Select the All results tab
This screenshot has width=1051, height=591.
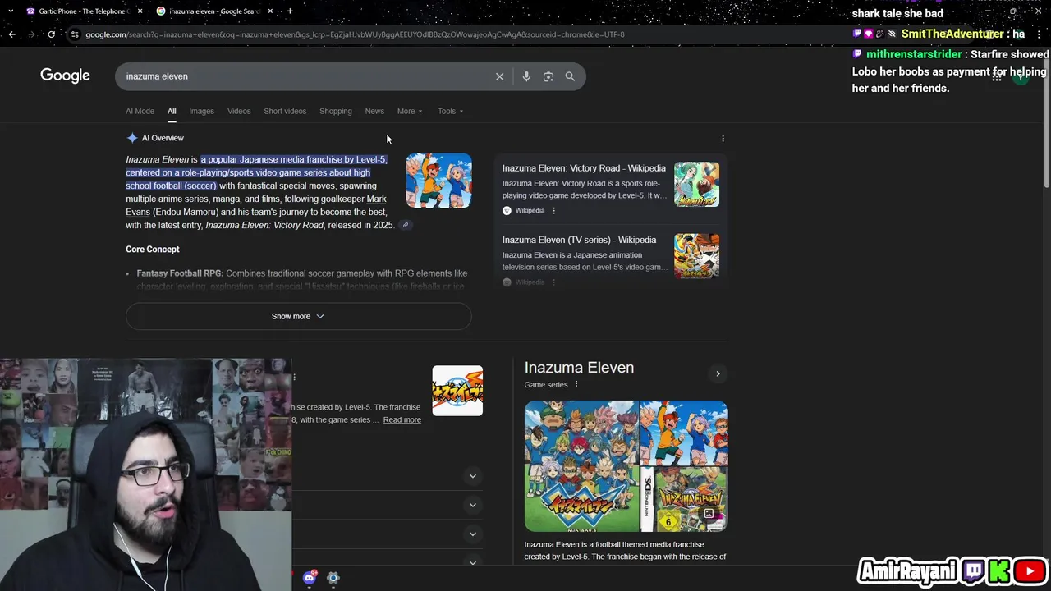point(172,111)
